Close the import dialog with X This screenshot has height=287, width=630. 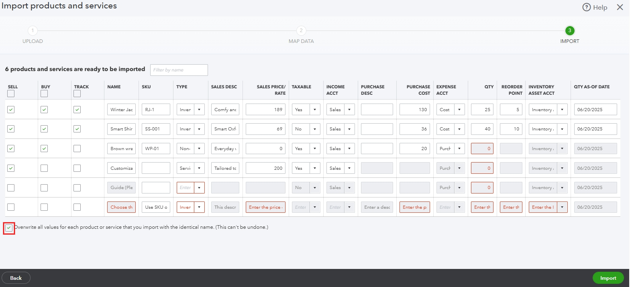click(x=620, y=7)
